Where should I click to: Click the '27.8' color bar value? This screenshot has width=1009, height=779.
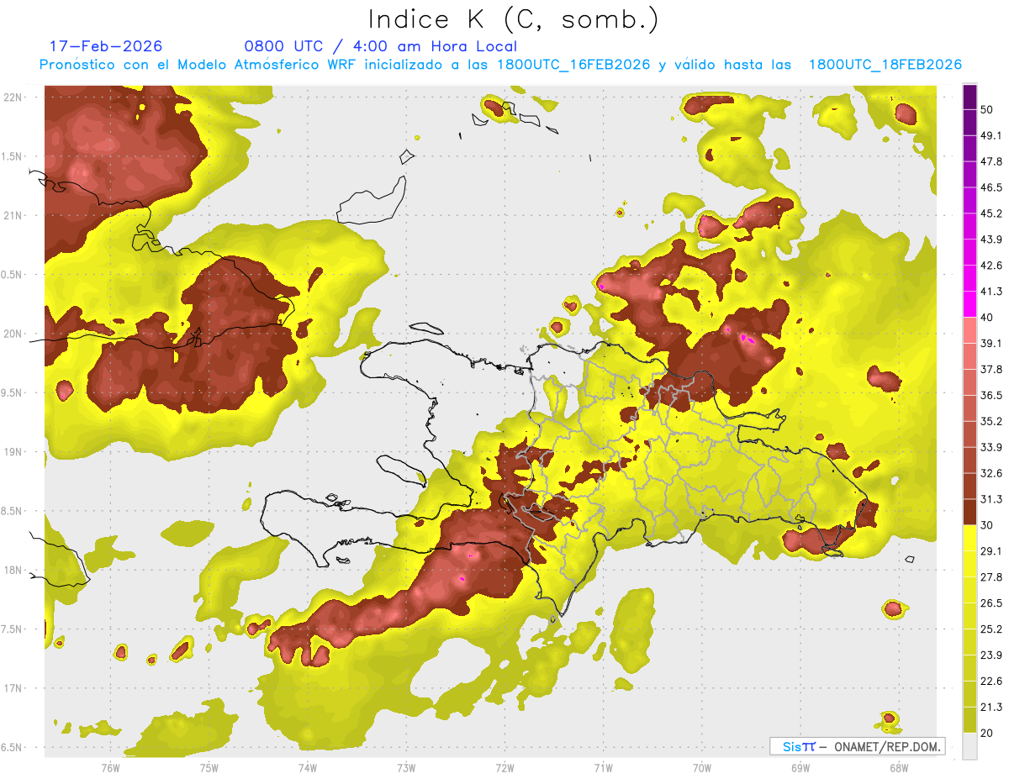pyautogui.click(x=991, y=577)
